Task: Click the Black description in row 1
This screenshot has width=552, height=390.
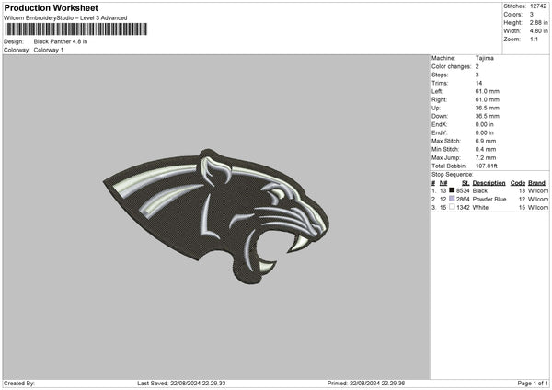Action: click(480, 190)
